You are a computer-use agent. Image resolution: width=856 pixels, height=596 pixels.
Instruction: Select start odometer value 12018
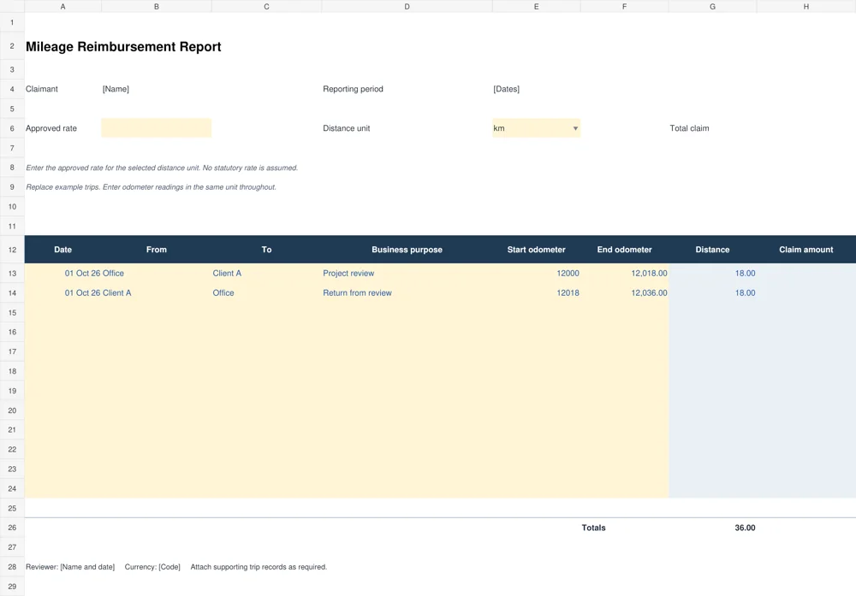[568, 292]
